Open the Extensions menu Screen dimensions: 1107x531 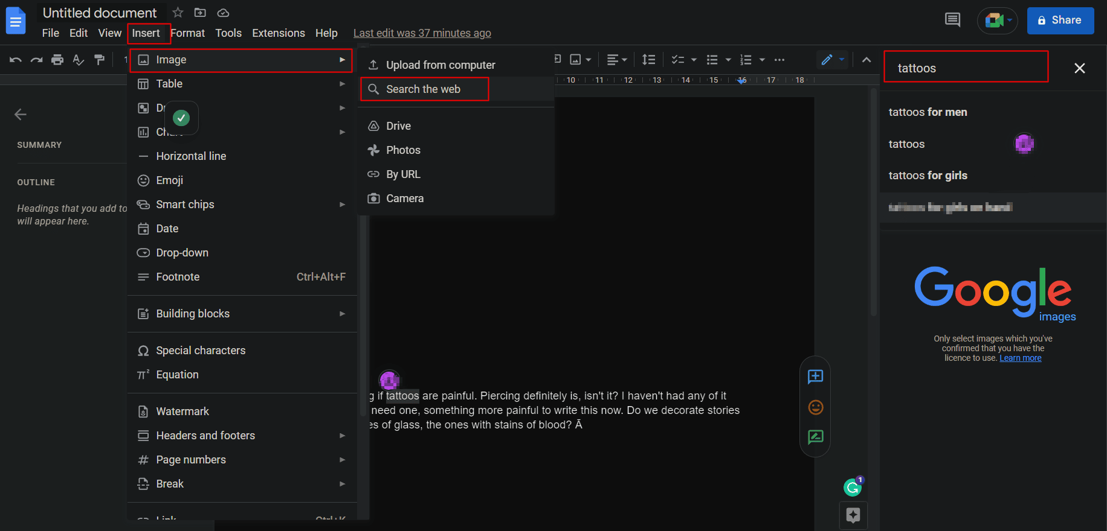279,33
